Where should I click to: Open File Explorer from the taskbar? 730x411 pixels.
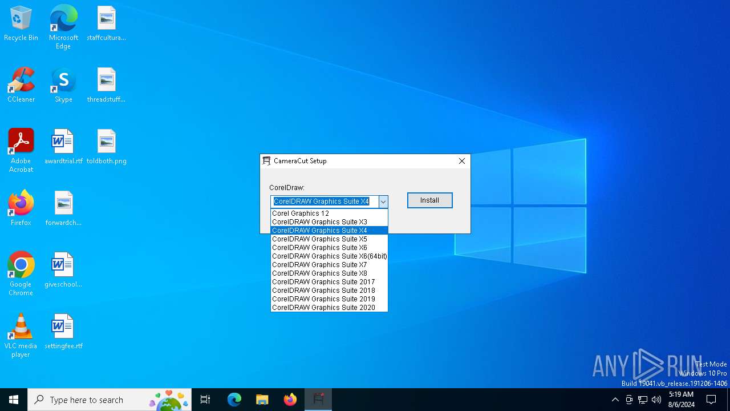click(262, 400)
